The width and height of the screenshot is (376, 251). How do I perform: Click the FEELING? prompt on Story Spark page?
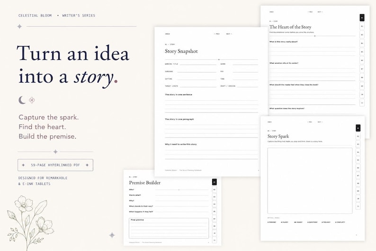tap(326, 222)
